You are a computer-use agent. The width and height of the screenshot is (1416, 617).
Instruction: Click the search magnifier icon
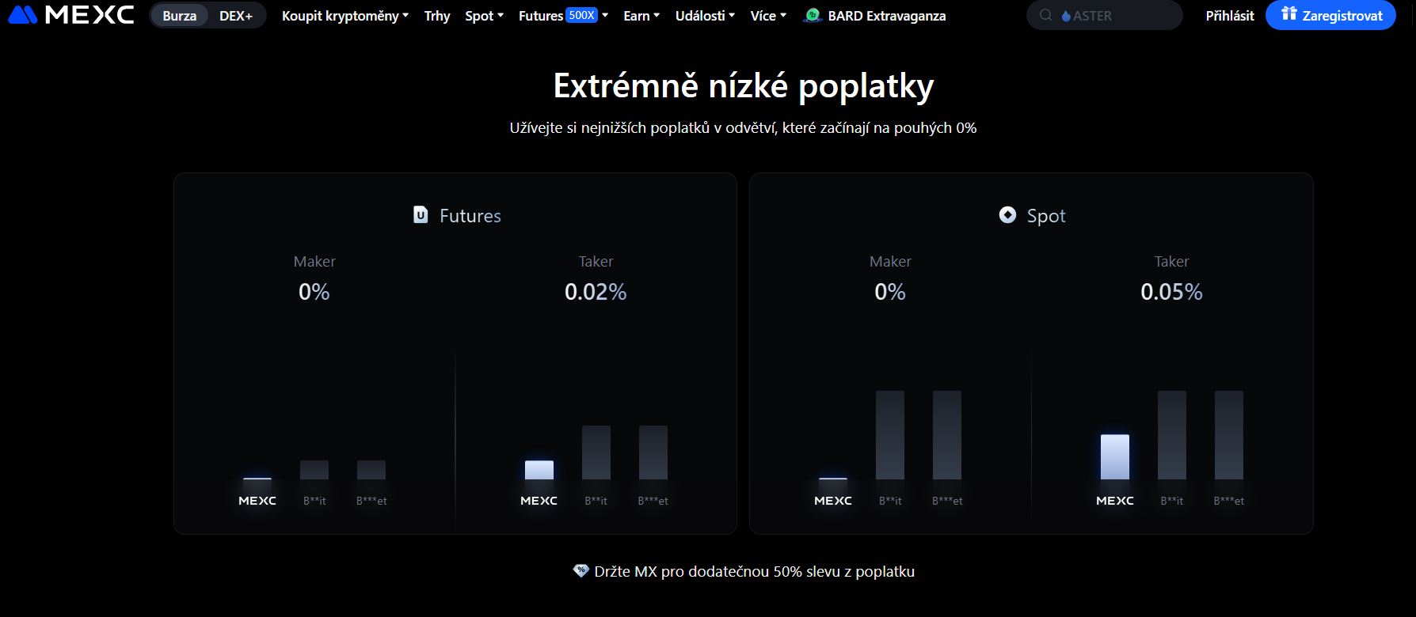coord(1045,15)
